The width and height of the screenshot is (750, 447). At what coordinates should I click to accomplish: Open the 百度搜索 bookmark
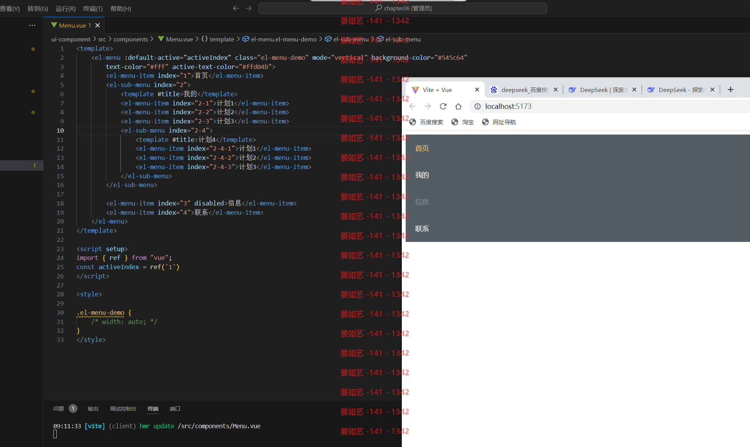[x=426, y=122]
